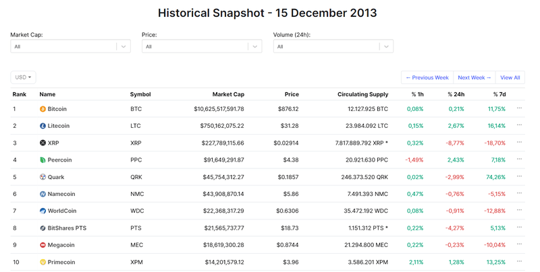The height and width of the screenshot is (272, 540).
Task: Click the Megacoin coin icon
Action: (x=43, y=245)
